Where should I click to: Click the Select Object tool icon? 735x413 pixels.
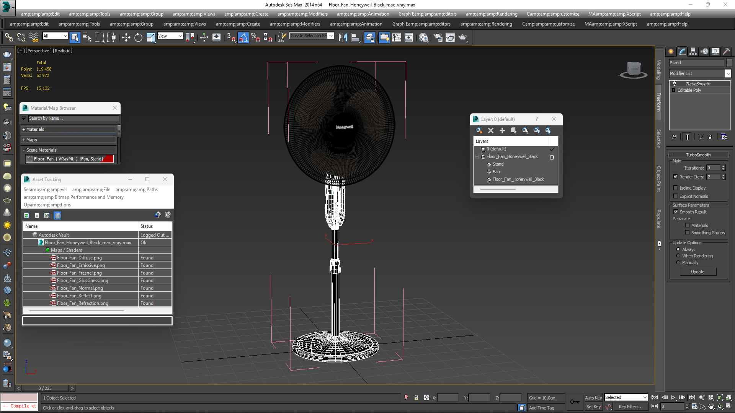[x=75, y=37]
